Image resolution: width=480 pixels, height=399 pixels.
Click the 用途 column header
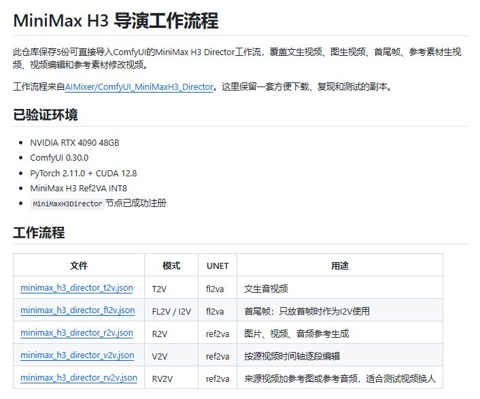[340, 266]
